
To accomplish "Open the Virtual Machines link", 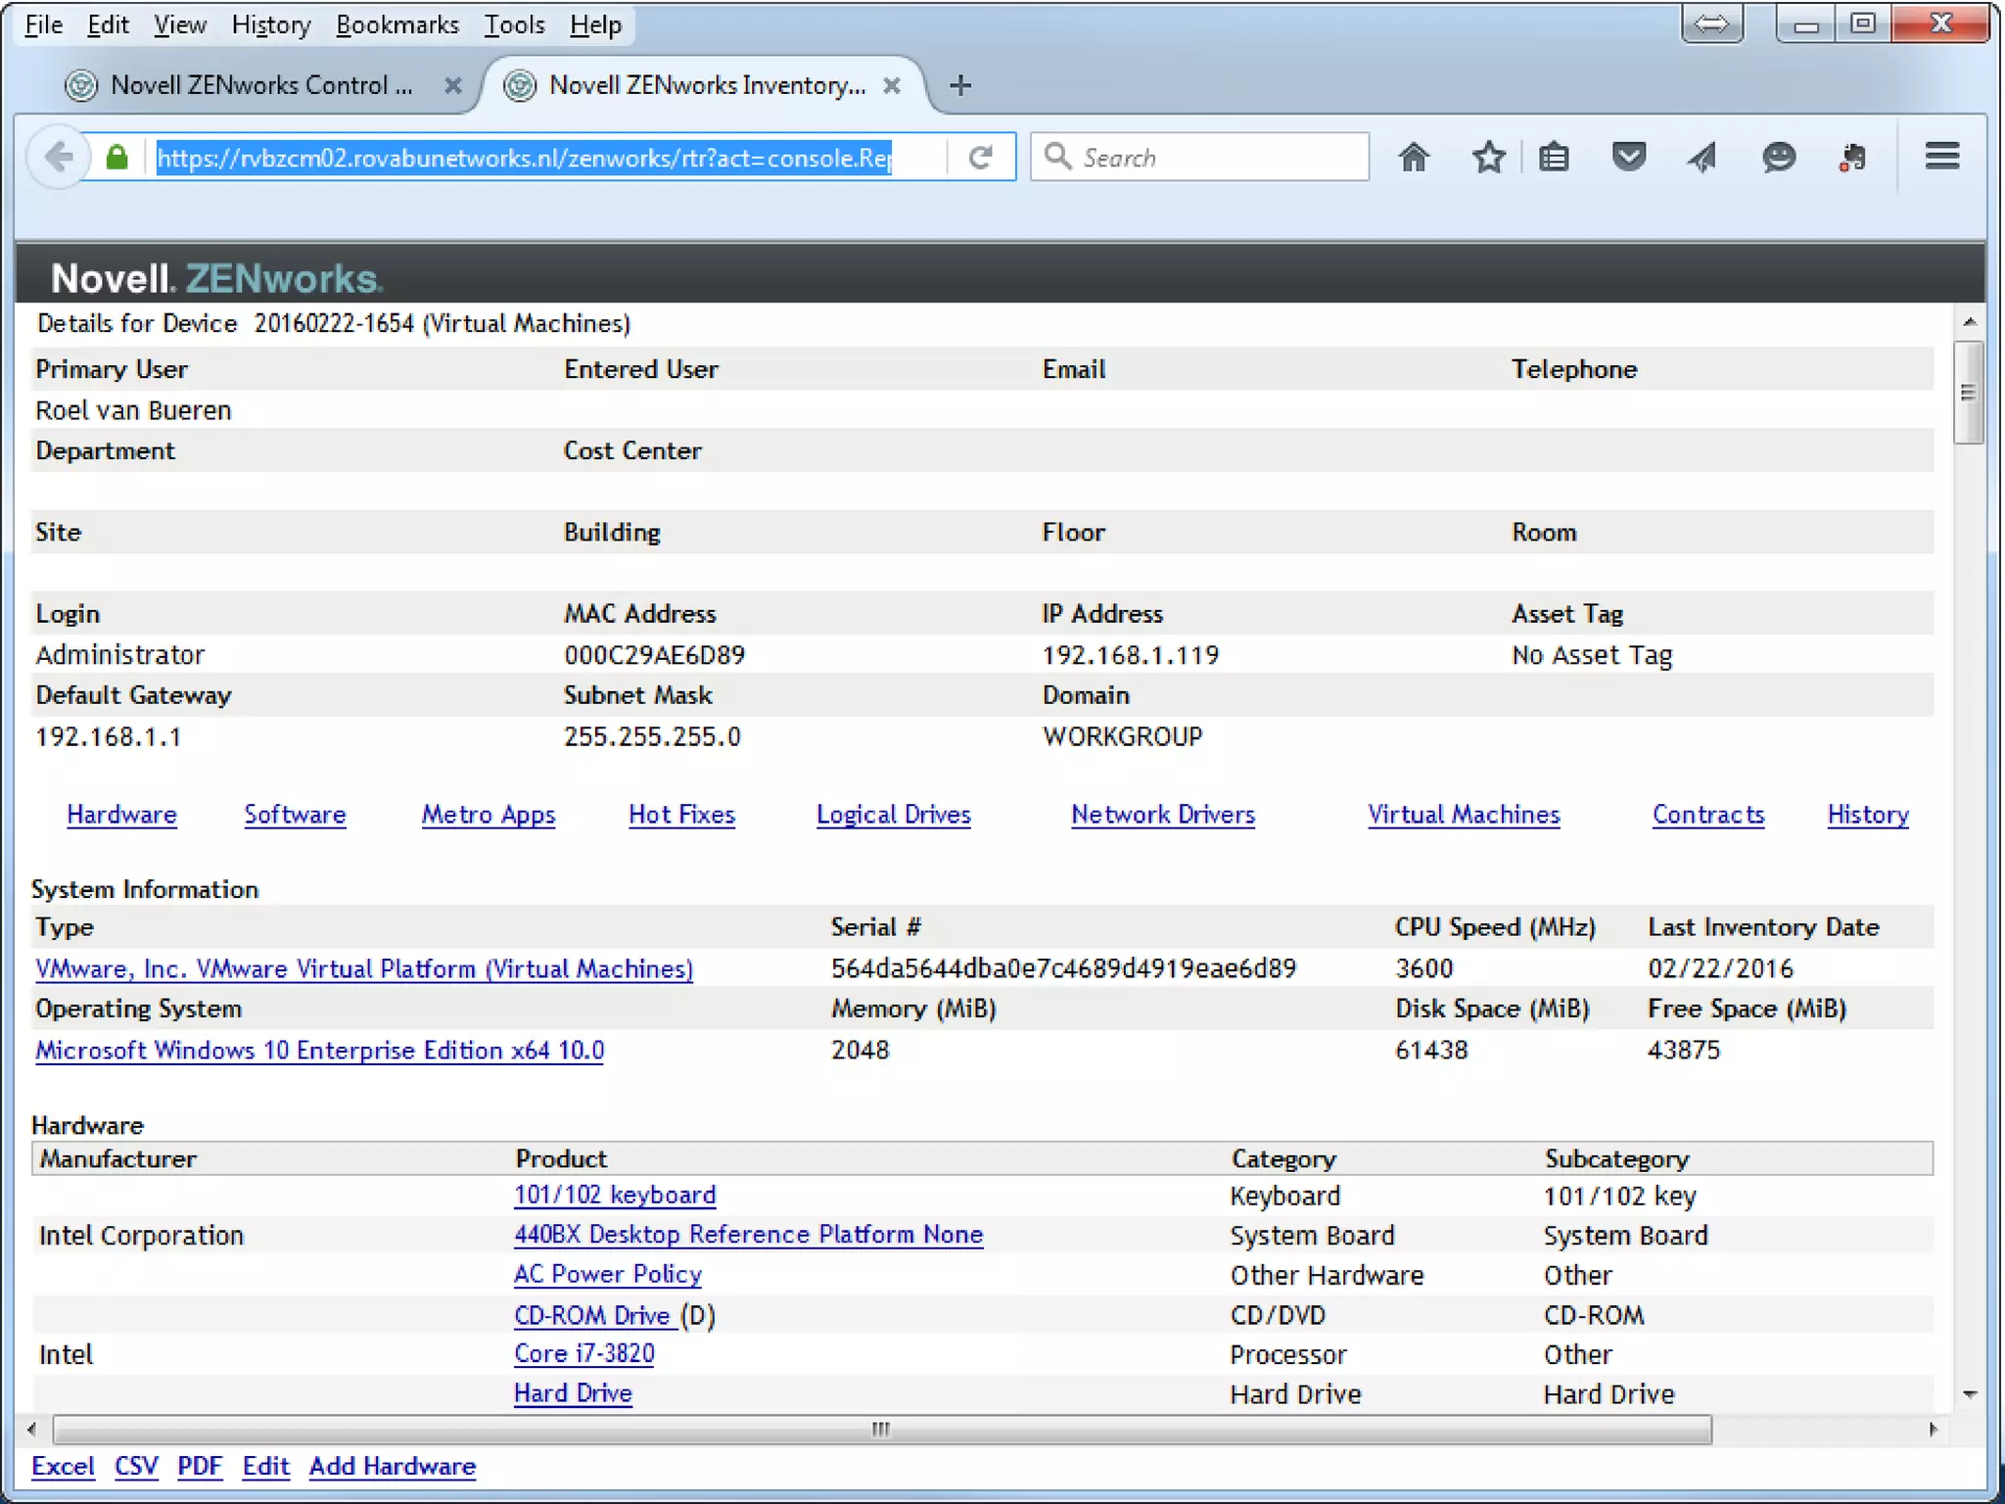I will pyautogui.click(x=1464, y=815).
